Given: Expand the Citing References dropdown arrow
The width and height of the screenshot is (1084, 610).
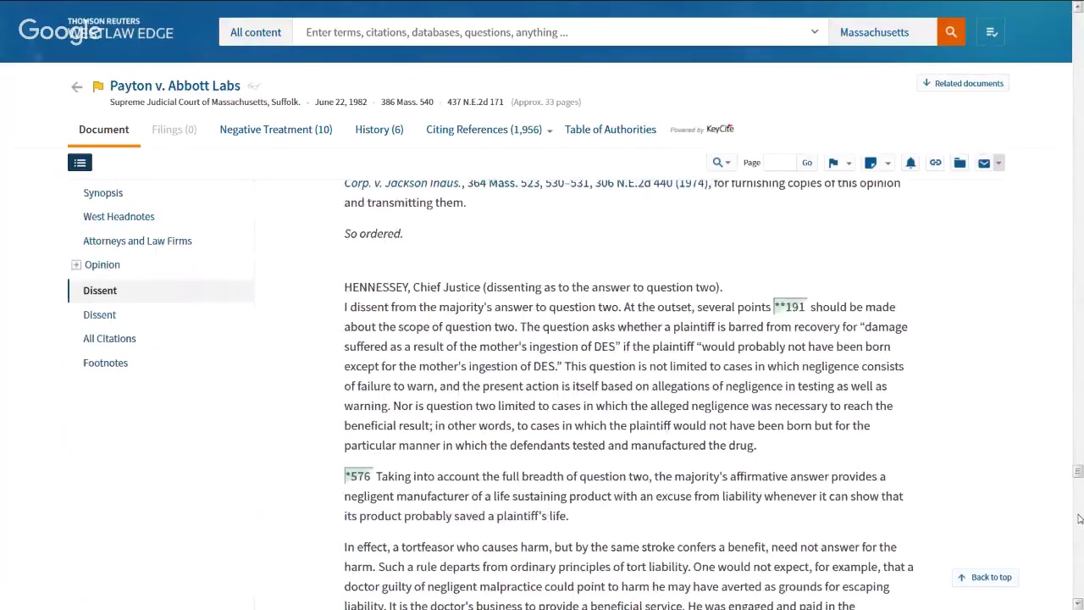Looking at the screenshot, I should pyautogui.click(x=550, y=130).
